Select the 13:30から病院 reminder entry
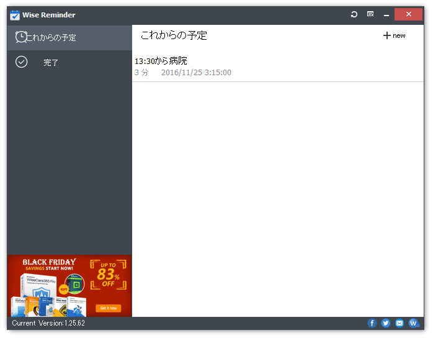Image resolution: width=433 pixels, height=338 pixels. click(x=278, y=66)
